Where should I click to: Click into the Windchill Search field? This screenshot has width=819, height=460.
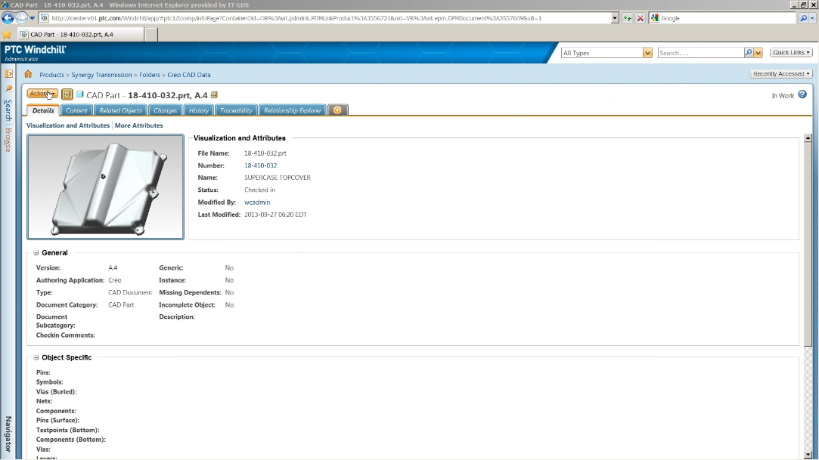(700, 53)
